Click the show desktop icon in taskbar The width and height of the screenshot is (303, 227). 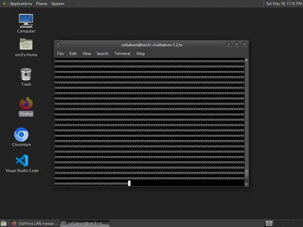tap(4, 223)
